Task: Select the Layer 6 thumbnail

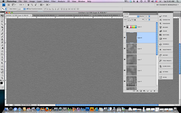Action: click(132, 49)
